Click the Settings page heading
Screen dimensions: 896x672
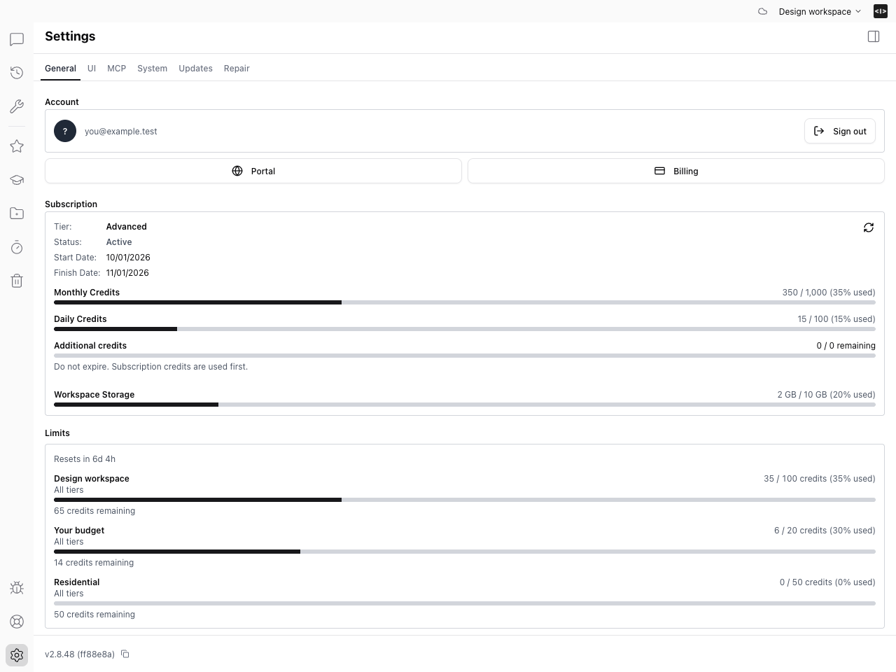click(x=70, y=36)
